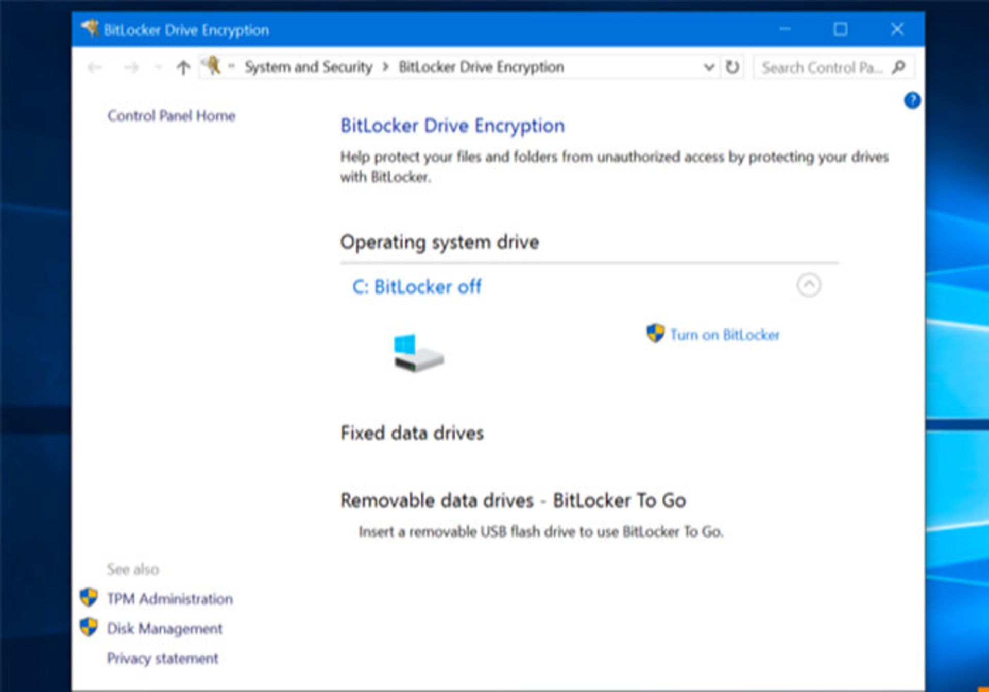Open Control Panel Home link
This screenshot has width=989, height=692.
pyautogui.click(x=171, y=116)
